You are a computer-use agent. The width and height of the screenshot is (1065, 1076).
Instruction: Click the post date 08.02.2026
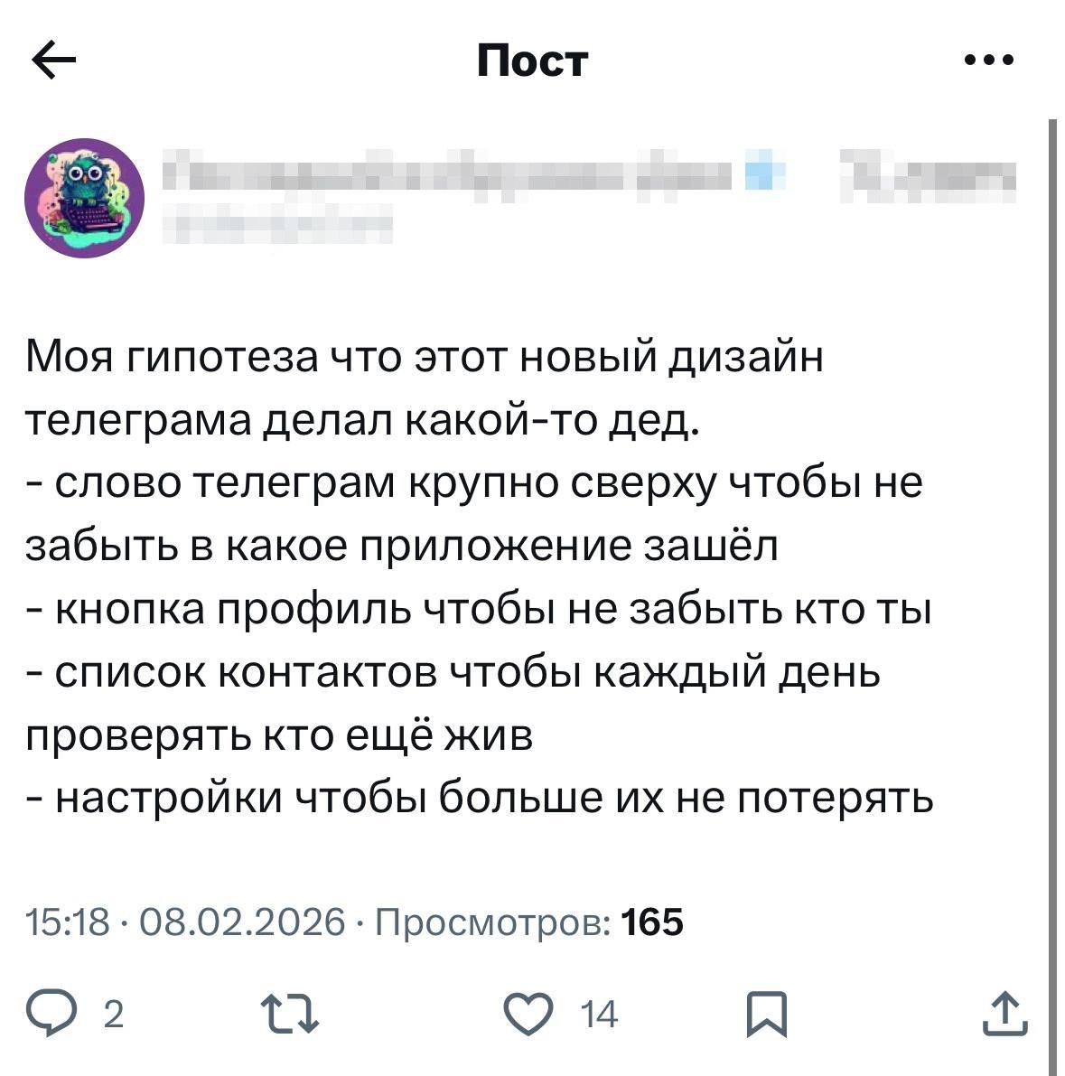click(x=243, y=922)
